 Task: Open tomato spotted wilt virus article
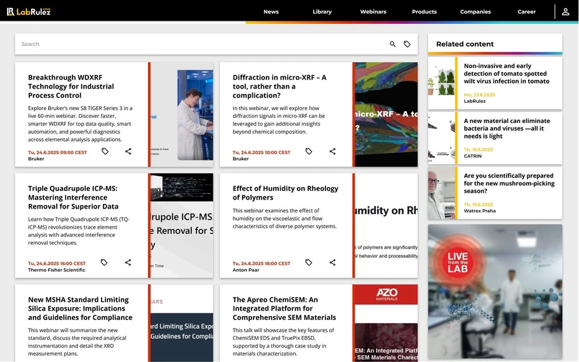(507, 73)
